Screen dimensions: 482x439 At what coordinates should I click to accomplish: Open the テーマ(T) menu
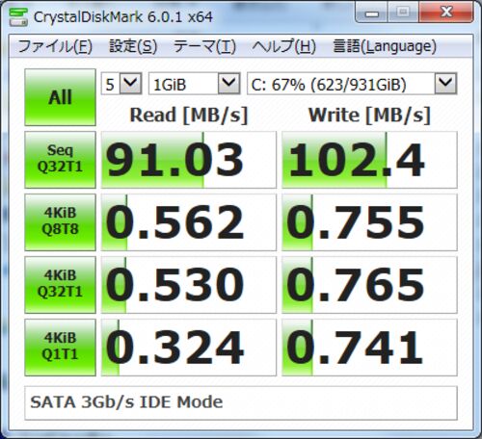[204, 46]
